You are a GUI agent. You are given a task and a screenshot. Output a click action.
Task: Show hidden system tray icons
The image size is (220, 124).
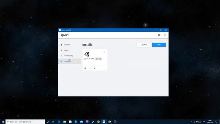191,122
